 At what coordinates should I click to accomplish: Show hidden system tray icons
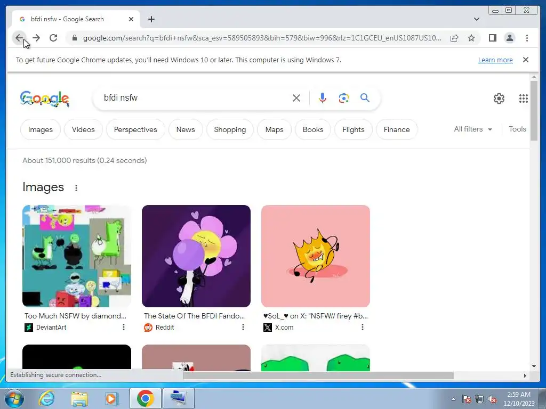point(453,399)
